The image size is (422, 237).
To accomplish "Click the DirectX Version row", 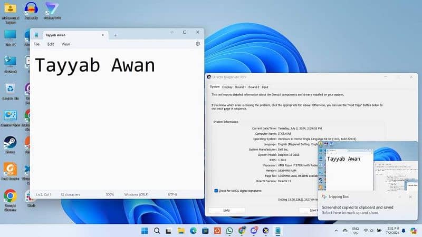I will point(273,181).
